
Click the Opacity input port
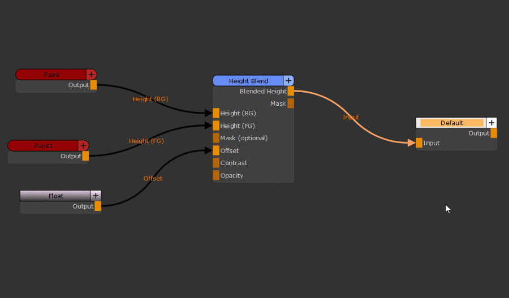point(216,175)
